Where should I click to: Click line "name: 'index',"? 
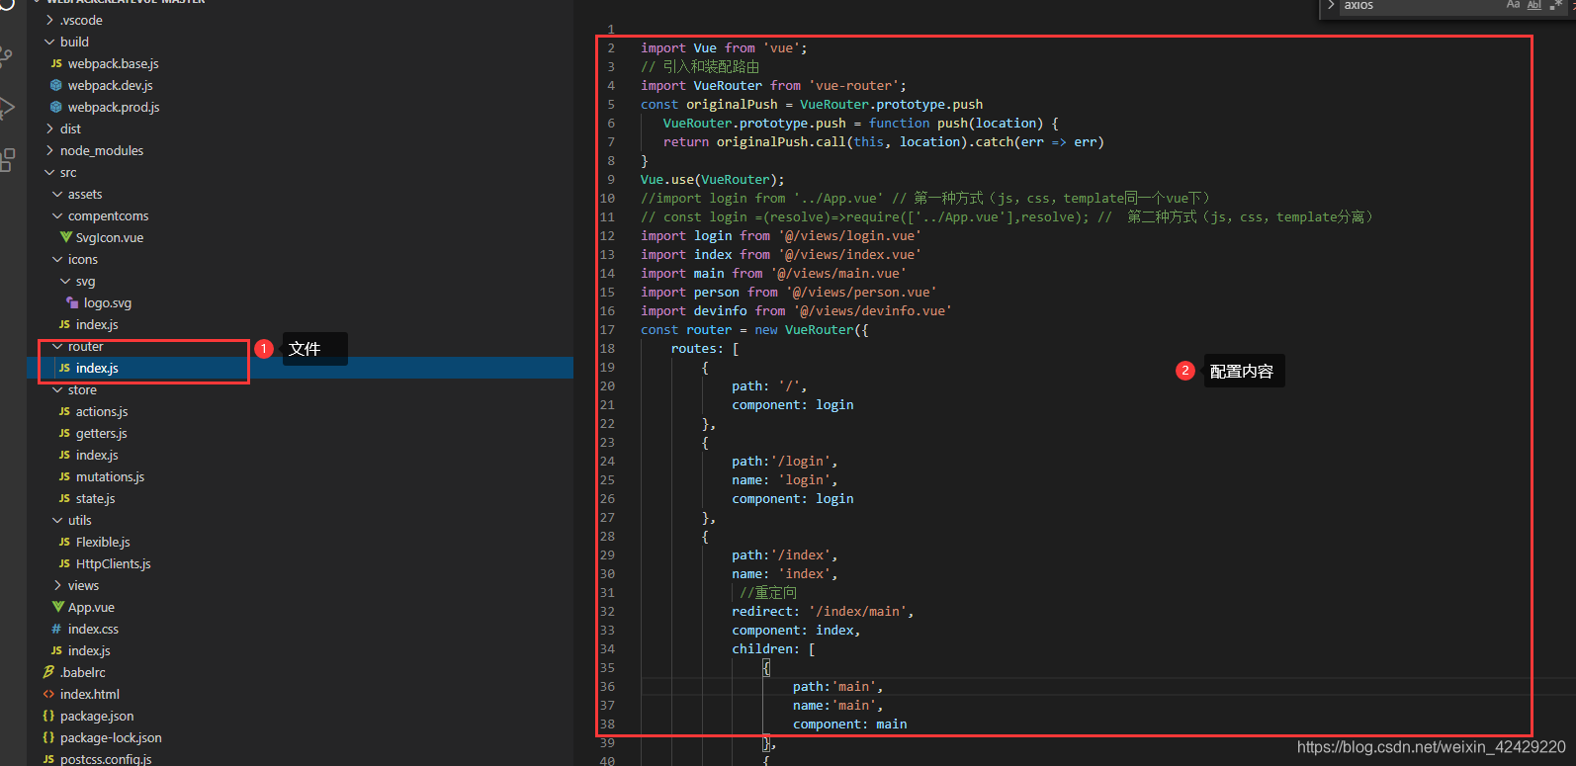785,573
